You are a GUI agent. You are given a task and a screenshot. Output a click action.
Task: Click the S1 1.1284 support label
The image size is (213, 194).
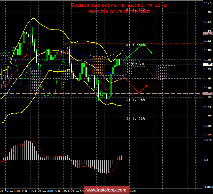tap(136, 100)
